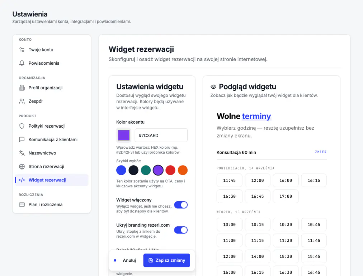Click the ZMIEŃ link next to Konsultacja
This screenshot has height=276, width=363.
pyautogui.click(x=321, y=152)
